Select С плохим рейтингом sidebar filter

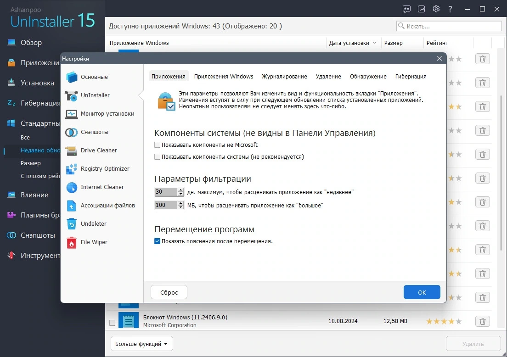coord(40,176)
